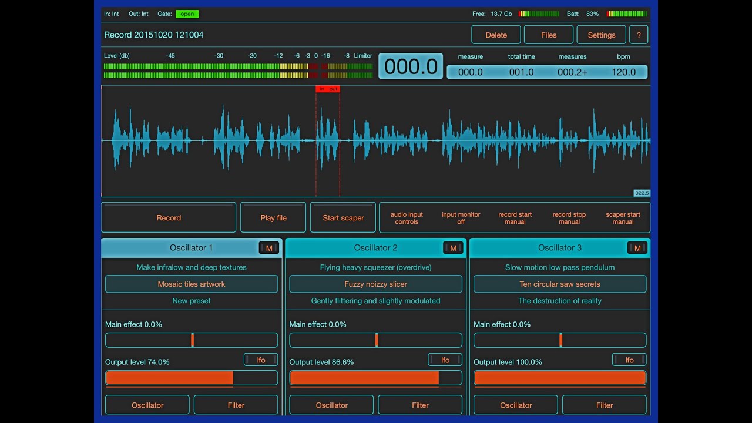Click the large 000.0 position counter
This screenshot has width=752, height=423.
coord(411,66)
